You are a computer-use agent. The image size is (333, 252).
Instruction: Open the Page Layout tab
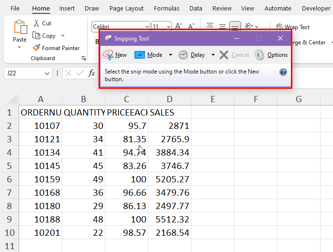(x=126, y=9)
